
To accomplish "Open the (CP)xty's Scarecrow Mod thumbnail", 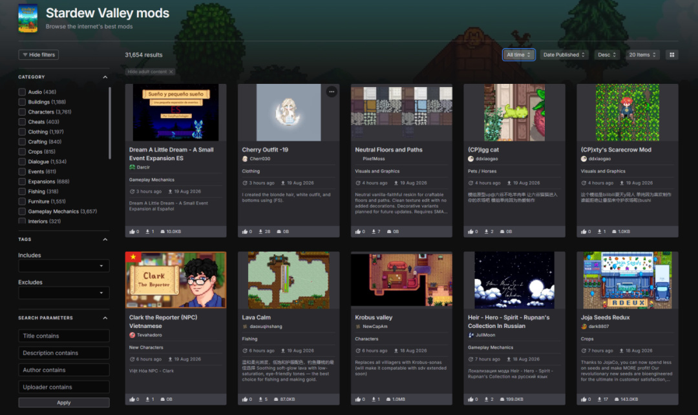I will (627, 112).
